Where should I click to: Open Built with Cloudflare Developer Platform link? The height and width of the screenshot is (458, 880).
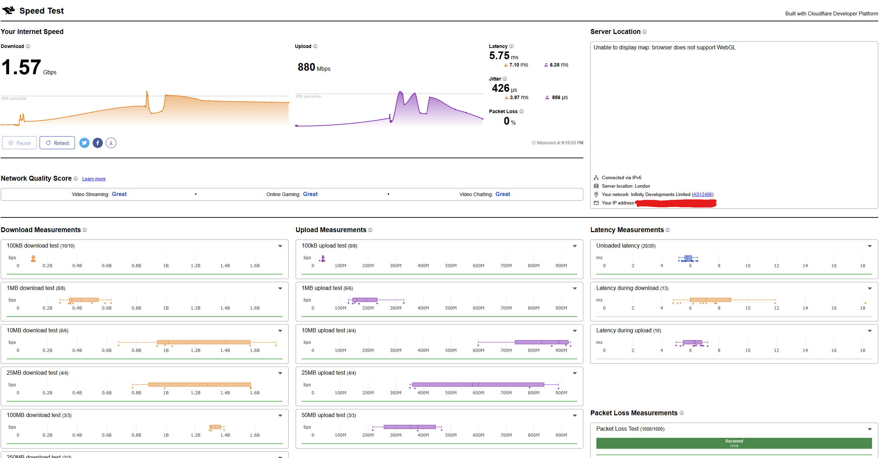click(831, 13)
